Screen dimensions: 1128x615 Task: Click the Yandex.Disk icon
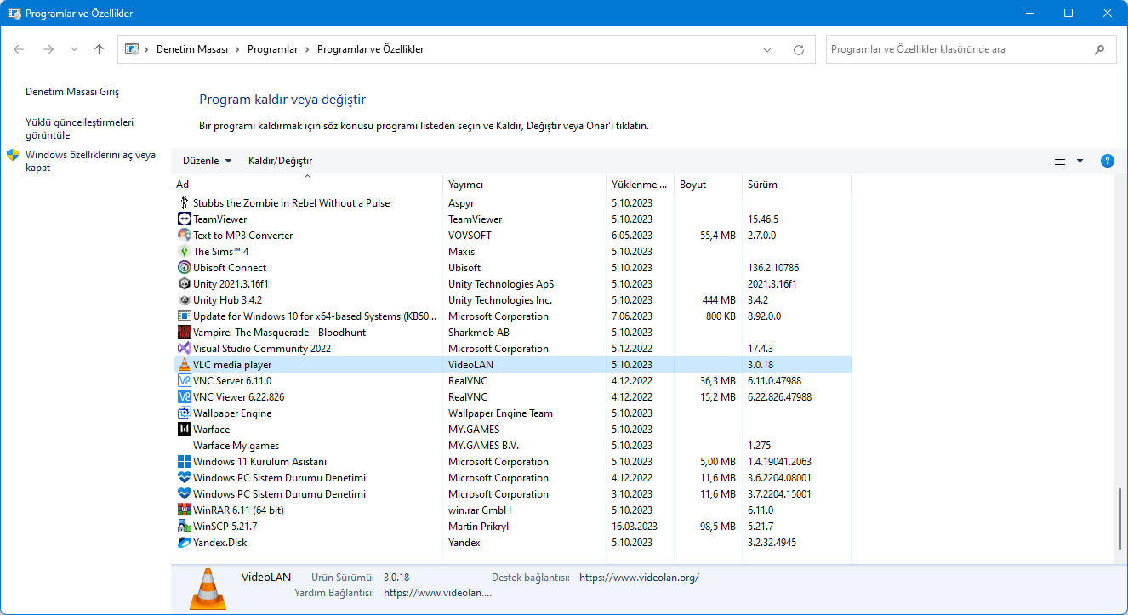point(184,543)
